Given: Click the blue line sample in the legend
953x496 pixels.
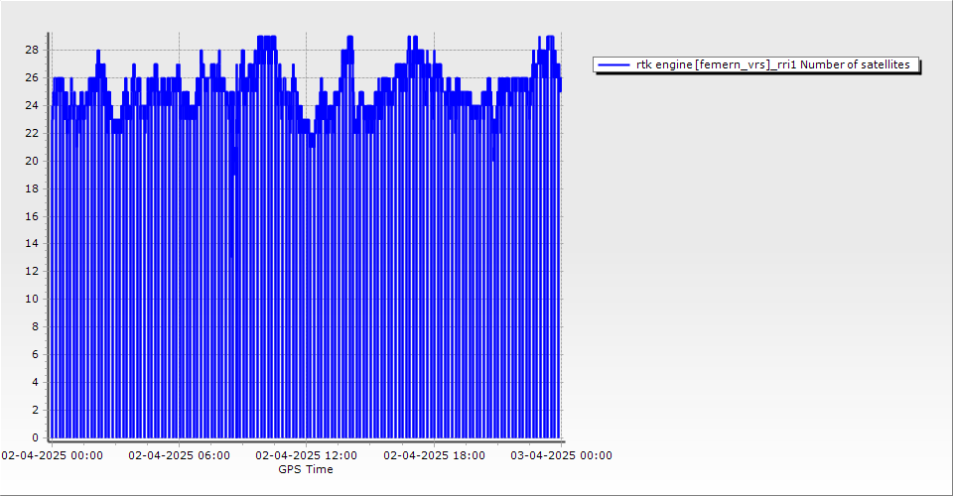Looking at the screenshot, I should pos(613,65).
